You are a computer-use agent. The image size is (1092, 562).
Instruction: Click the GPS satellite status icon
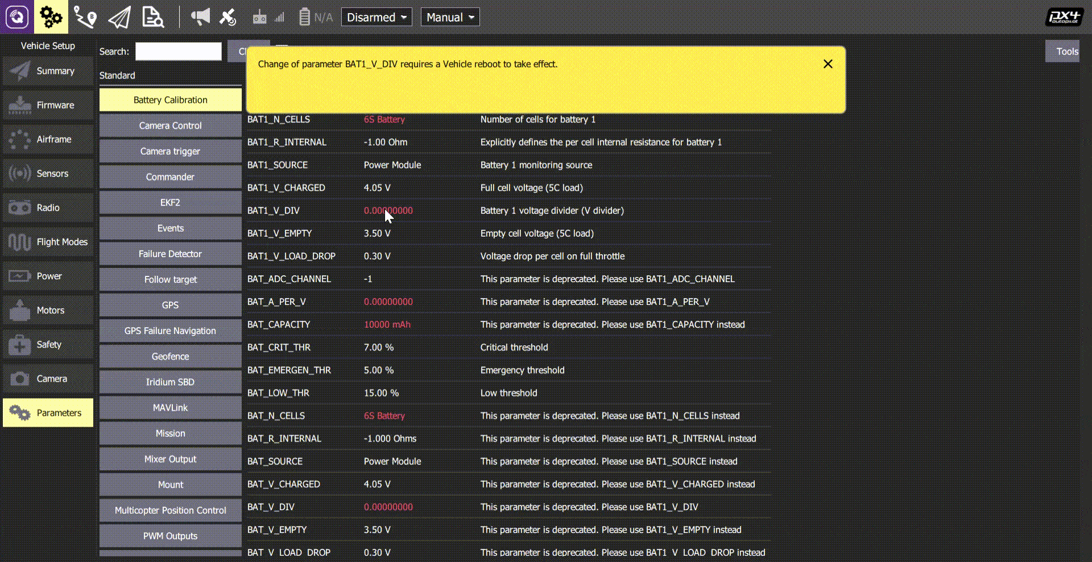tap(227, 17)
